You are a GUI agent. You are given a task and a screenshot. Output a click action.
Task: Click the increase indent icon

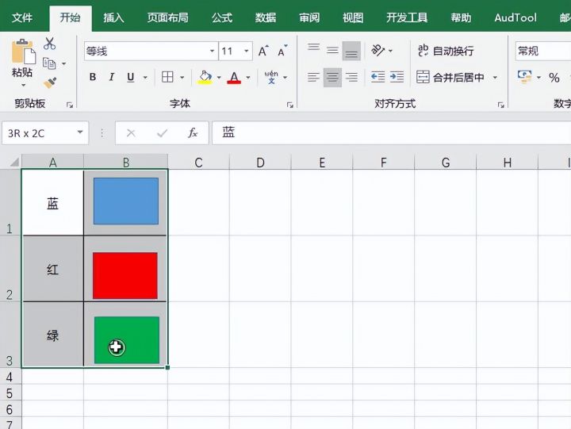397,77
